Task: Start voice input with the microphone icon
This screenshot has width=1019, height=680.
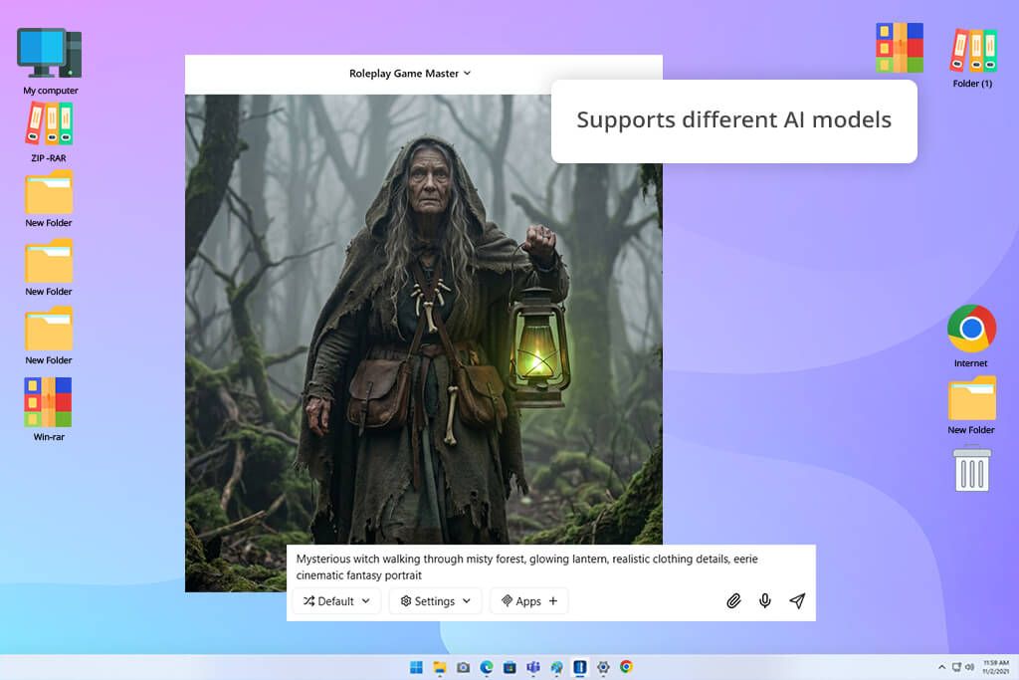Action: pos(765,600)
